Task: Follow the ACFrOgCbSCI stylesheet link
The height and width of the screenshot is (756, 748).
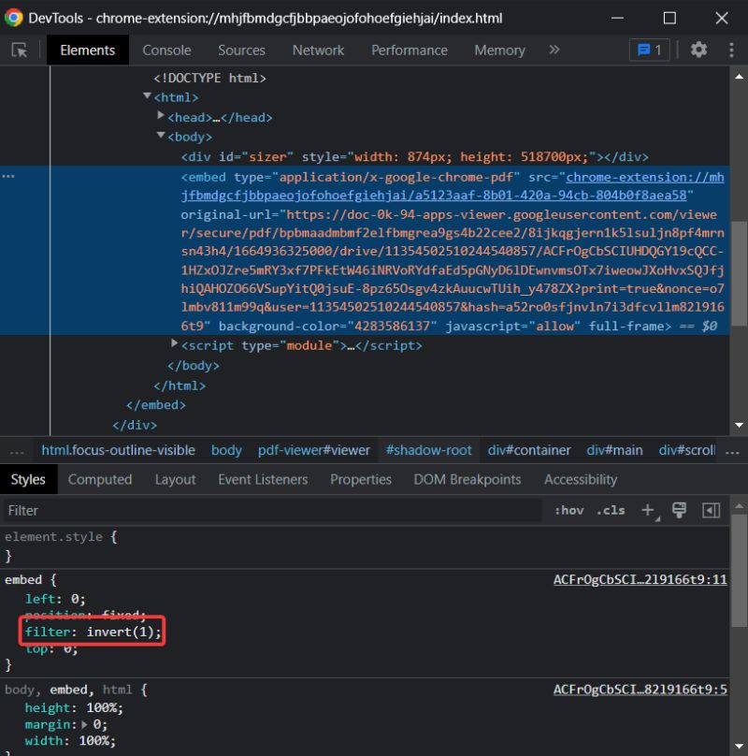Action: click(x=640, y=579)
